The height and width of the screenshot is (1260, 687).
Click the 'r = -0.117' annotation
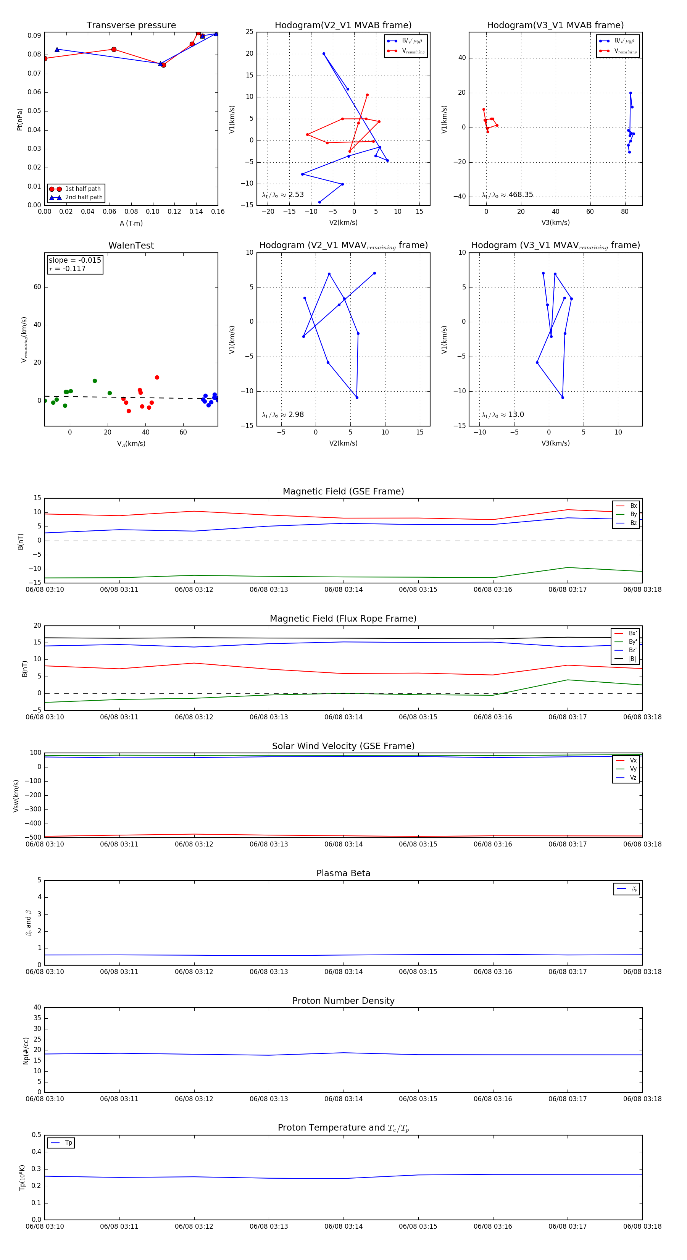tap(68, 268)
